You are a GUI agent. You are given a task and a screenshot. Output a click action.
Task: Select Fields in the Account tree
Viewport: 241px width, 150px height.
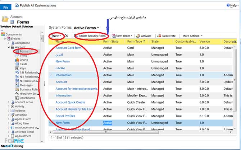[23, 64]
